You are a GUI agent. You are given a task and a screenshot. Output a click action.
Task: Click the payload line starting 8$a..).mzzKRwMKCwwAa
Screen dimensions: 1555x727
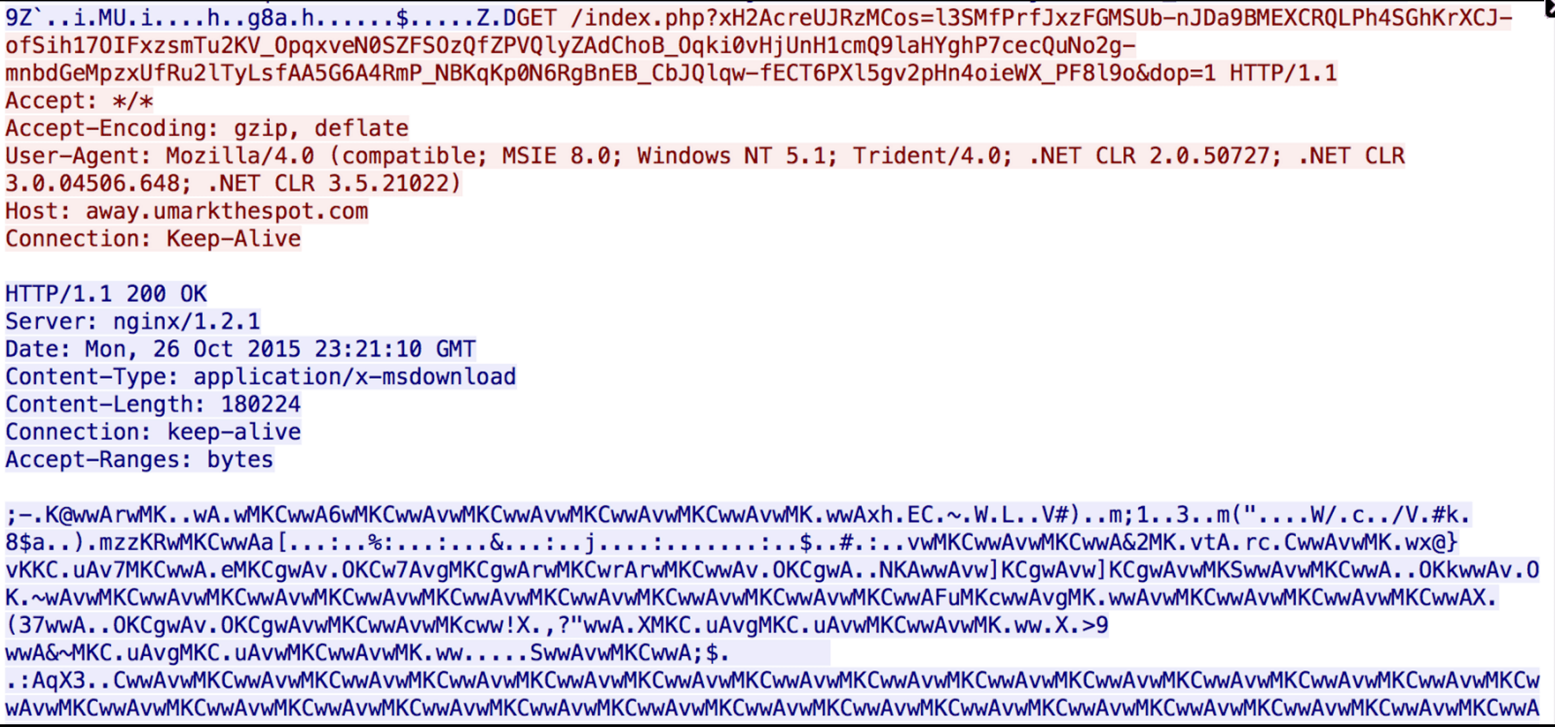pos(731,542)
